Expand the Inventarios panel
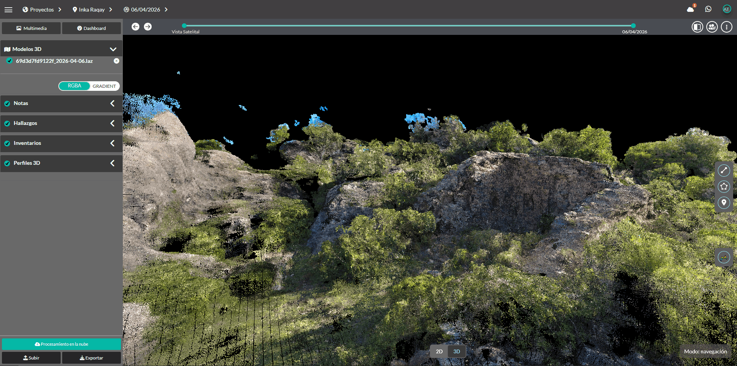 pos(112,143)
